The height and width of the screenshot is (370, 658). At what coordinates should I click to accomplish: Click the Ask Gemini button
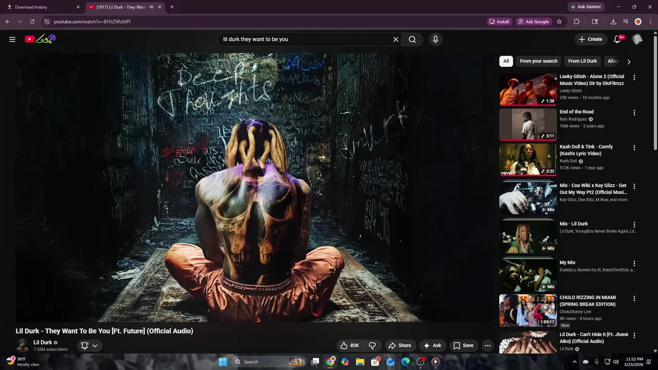click(586, 7)
